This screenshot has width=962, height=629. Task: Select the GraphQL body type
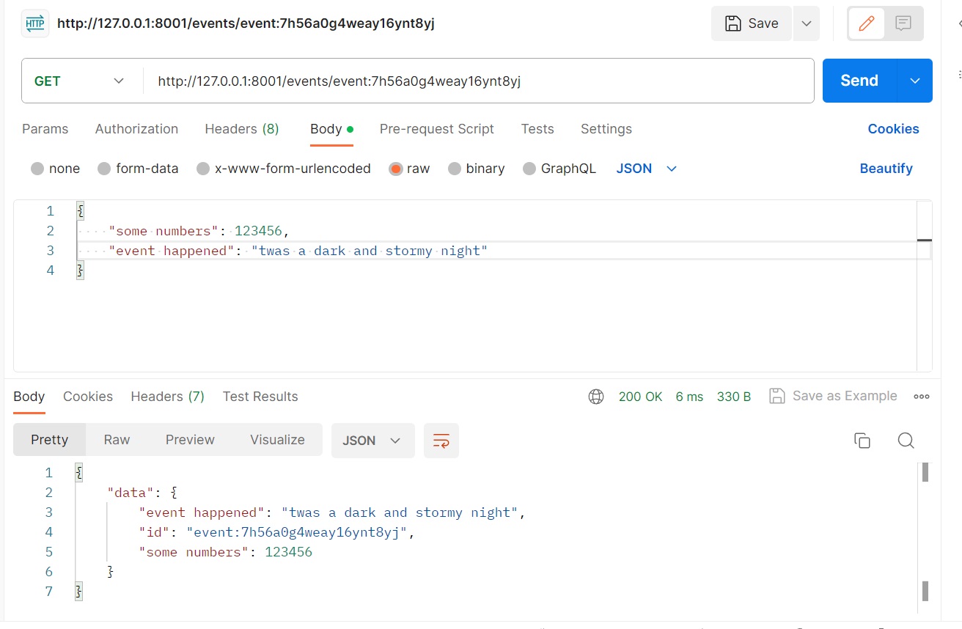pyautogui.click(x=559, y=169)
